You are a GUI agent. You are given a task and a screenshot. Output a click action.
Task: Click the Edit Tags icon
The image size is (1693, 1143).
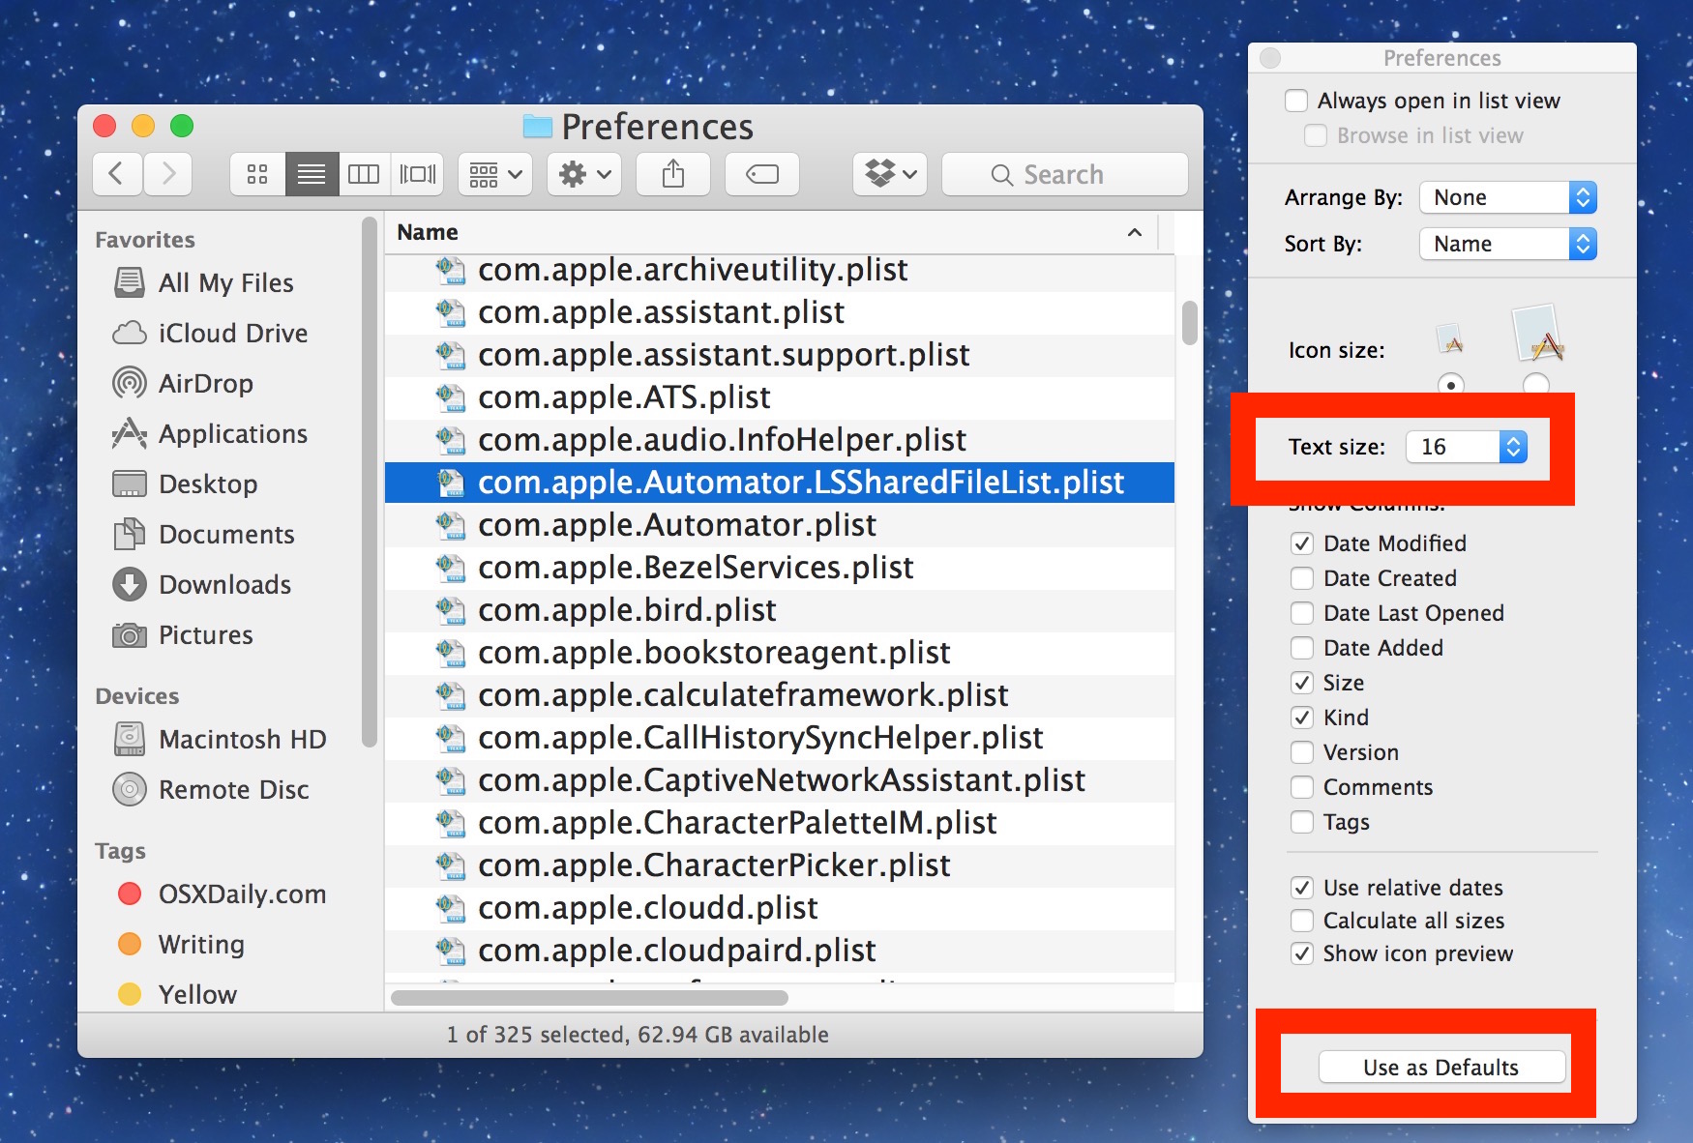[x=761, y=174]
